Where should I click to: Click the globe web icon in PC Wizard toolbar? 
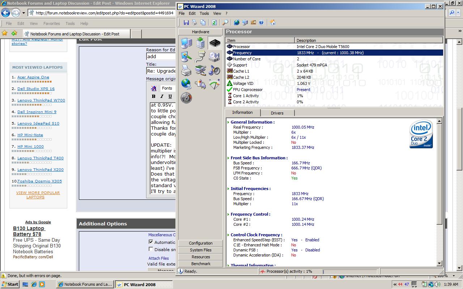[x=237, y=22]
